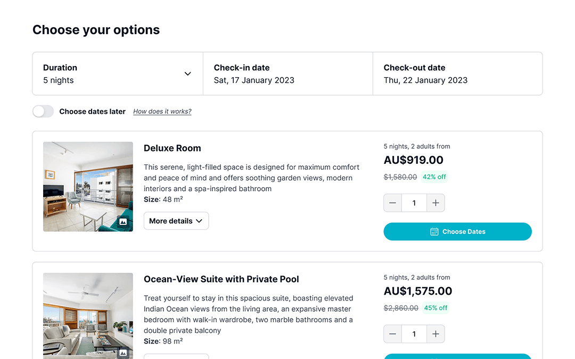Image resolution: width=575 pixels, height=359 pixels.
Task: Open the Ocean-View Suite photo thumbnail
Action: [x=88, y=316]
